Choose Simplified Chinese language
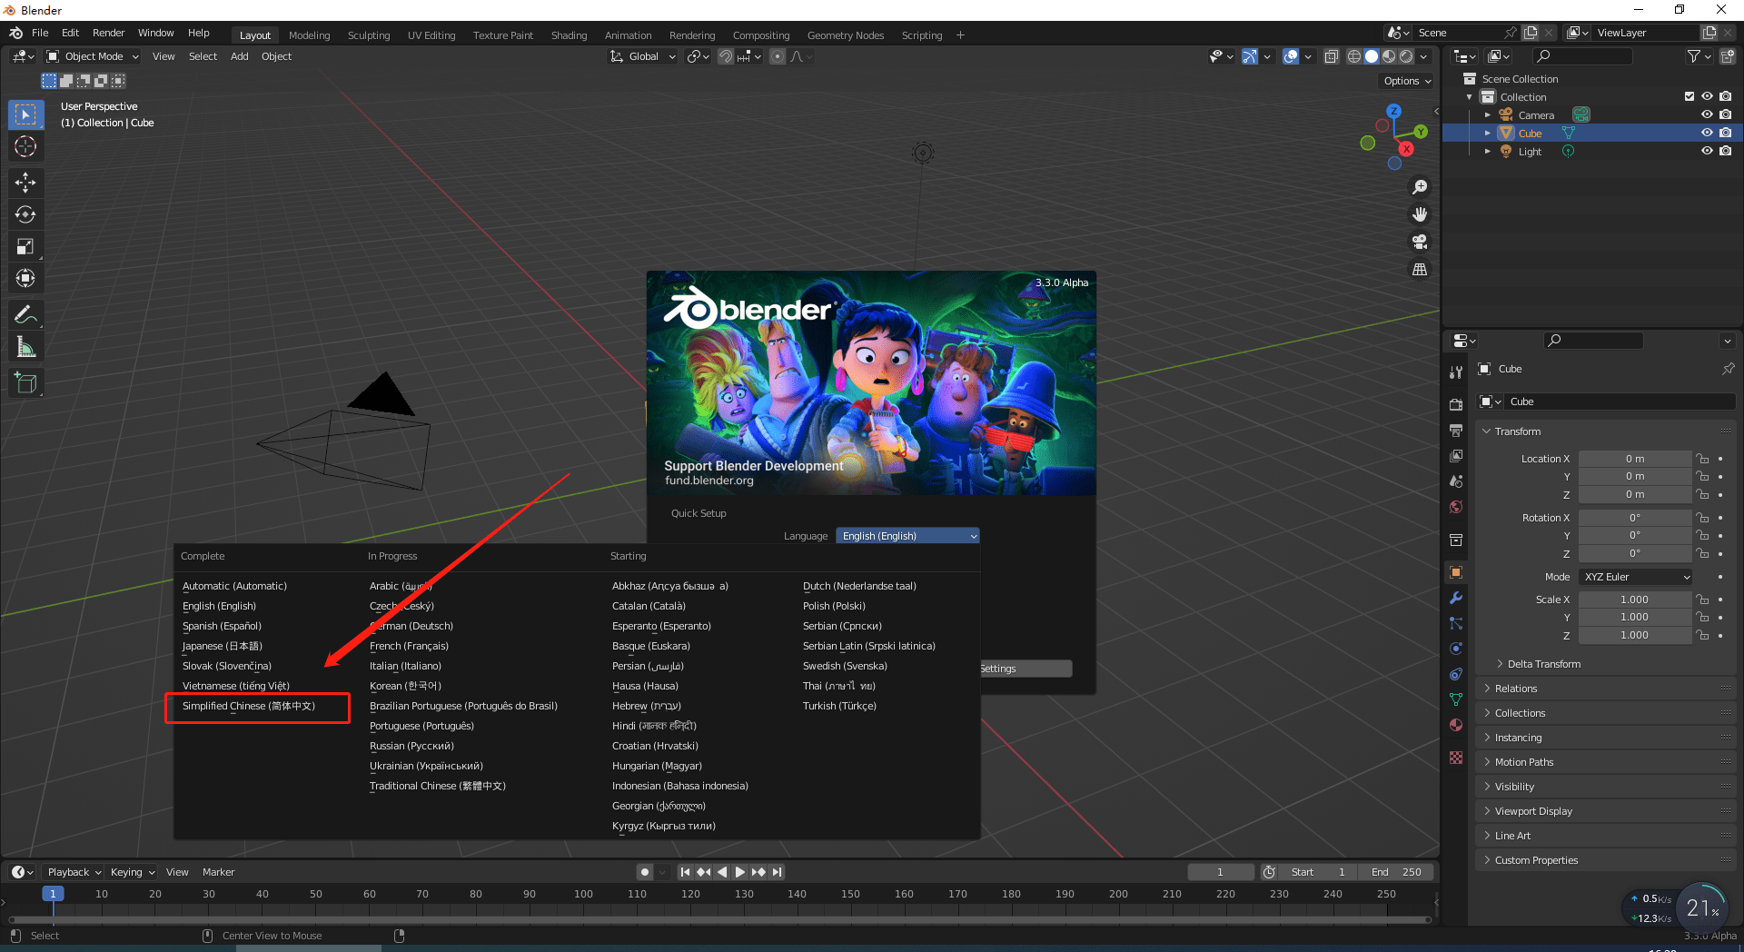 point(249,706)
